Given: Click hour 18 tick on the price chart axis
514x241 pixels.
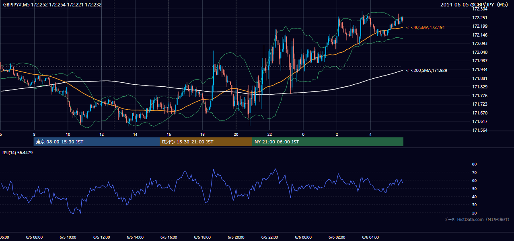Looking at the screenshot, I should [x=202, y=134].
